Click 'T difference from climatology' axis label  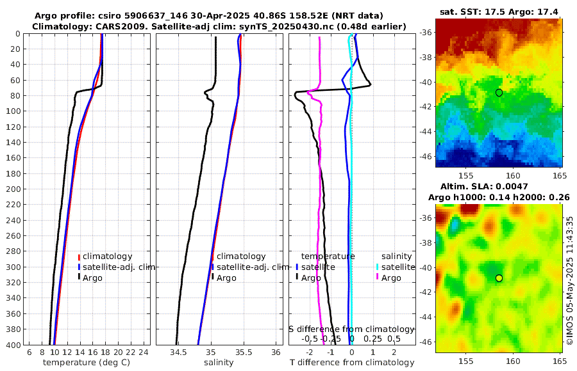[x=352, y=363]
